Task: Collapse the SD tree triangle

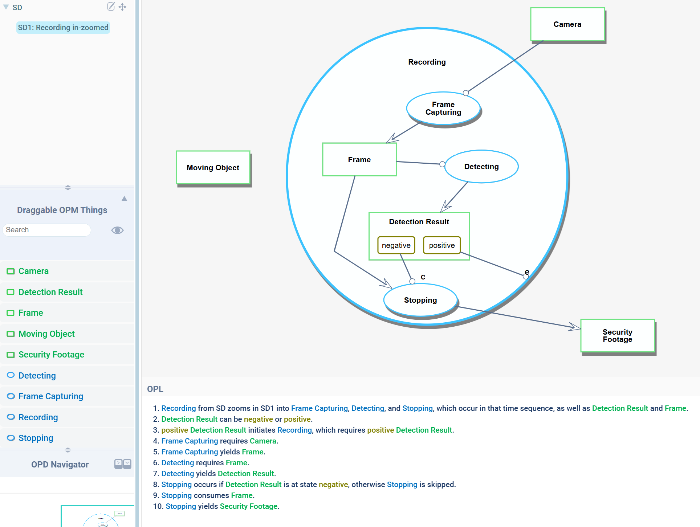Action: click(6, 7)
